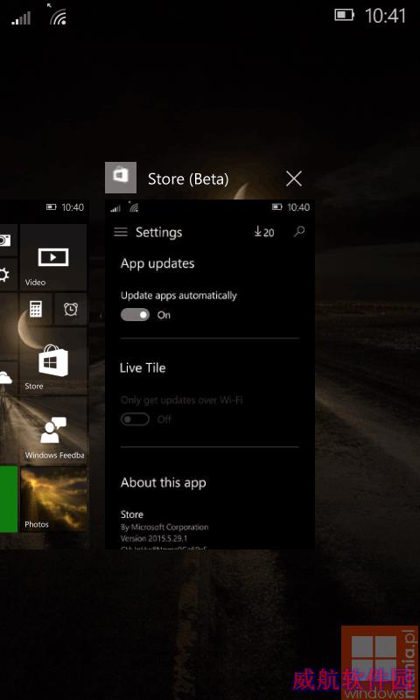420x700 pixels.
Task: Tap the 'Update apps automatically' label
Action: tap(178, 296)
